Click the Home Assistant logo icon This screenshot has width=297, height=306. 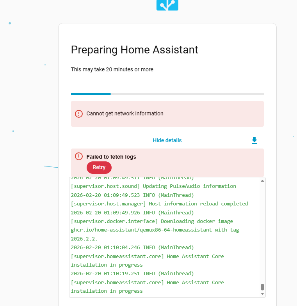point(167,5)
